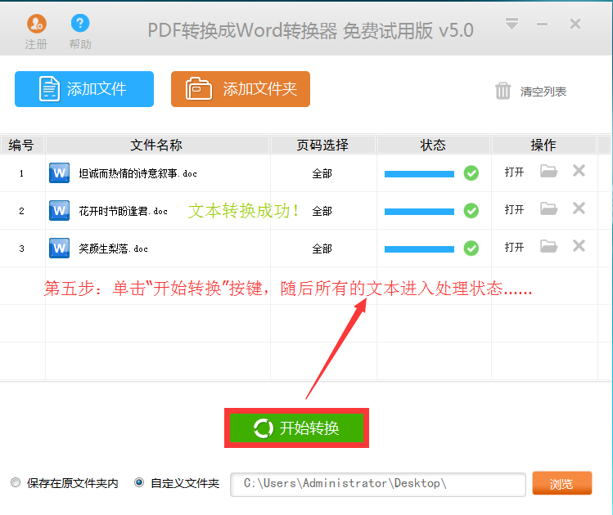The height and width of the screenshot is (515, 613).
Task: Click green checkmark for 笑颜生梨落.doc
Action: pyautogui.click(x=471, y=248)
